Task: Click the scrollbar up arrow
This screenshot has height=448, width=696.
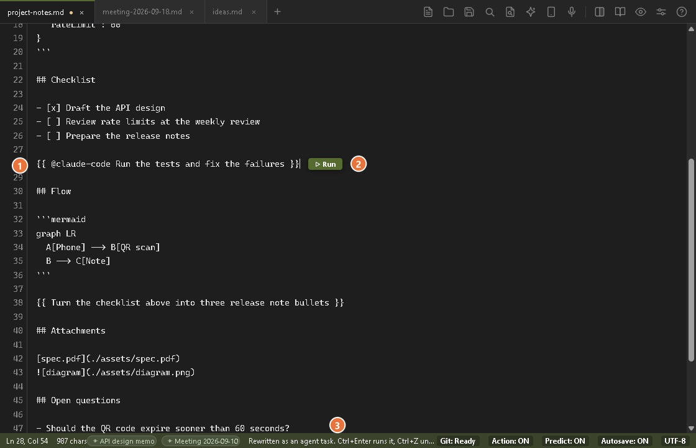Action: pyautogui.click(x=691, y=29)
